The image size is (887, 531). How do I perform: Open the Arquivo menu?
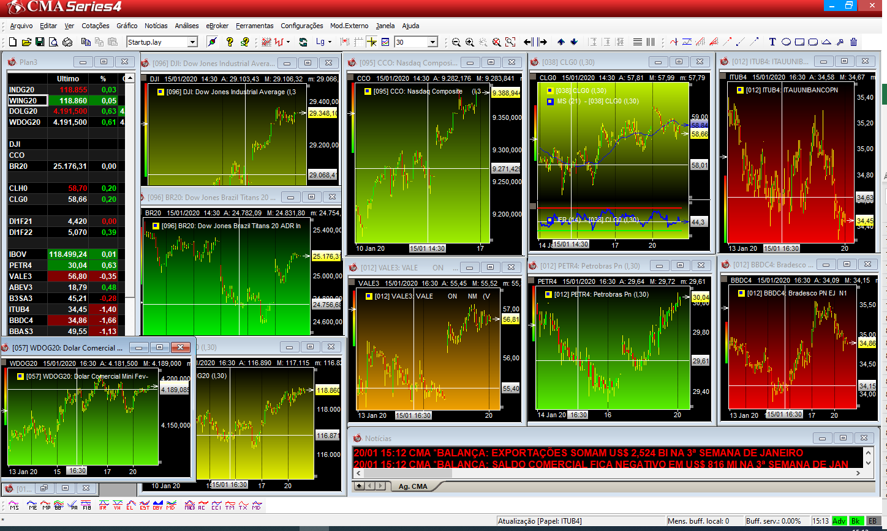21,26
